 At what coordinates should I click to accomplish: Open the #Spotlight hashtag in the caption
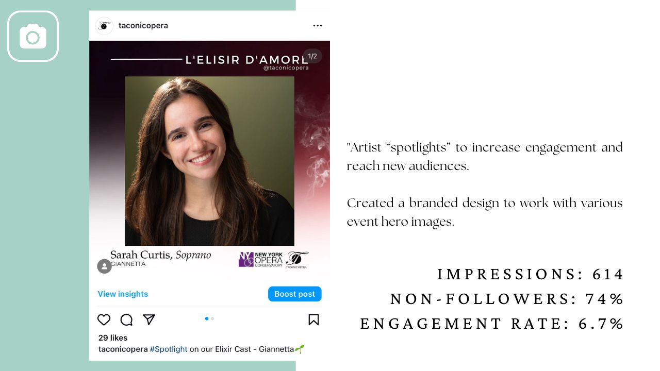(x=169, y=349)
